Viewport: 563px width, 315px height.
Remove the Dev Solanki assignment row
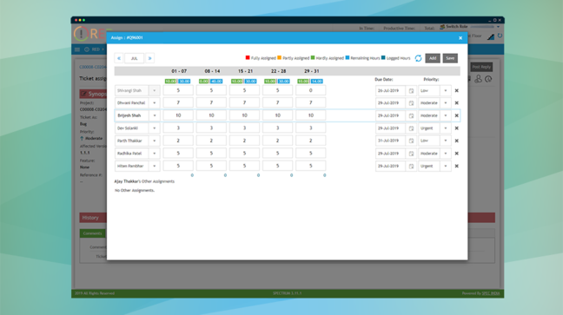(x=457, y=128)
